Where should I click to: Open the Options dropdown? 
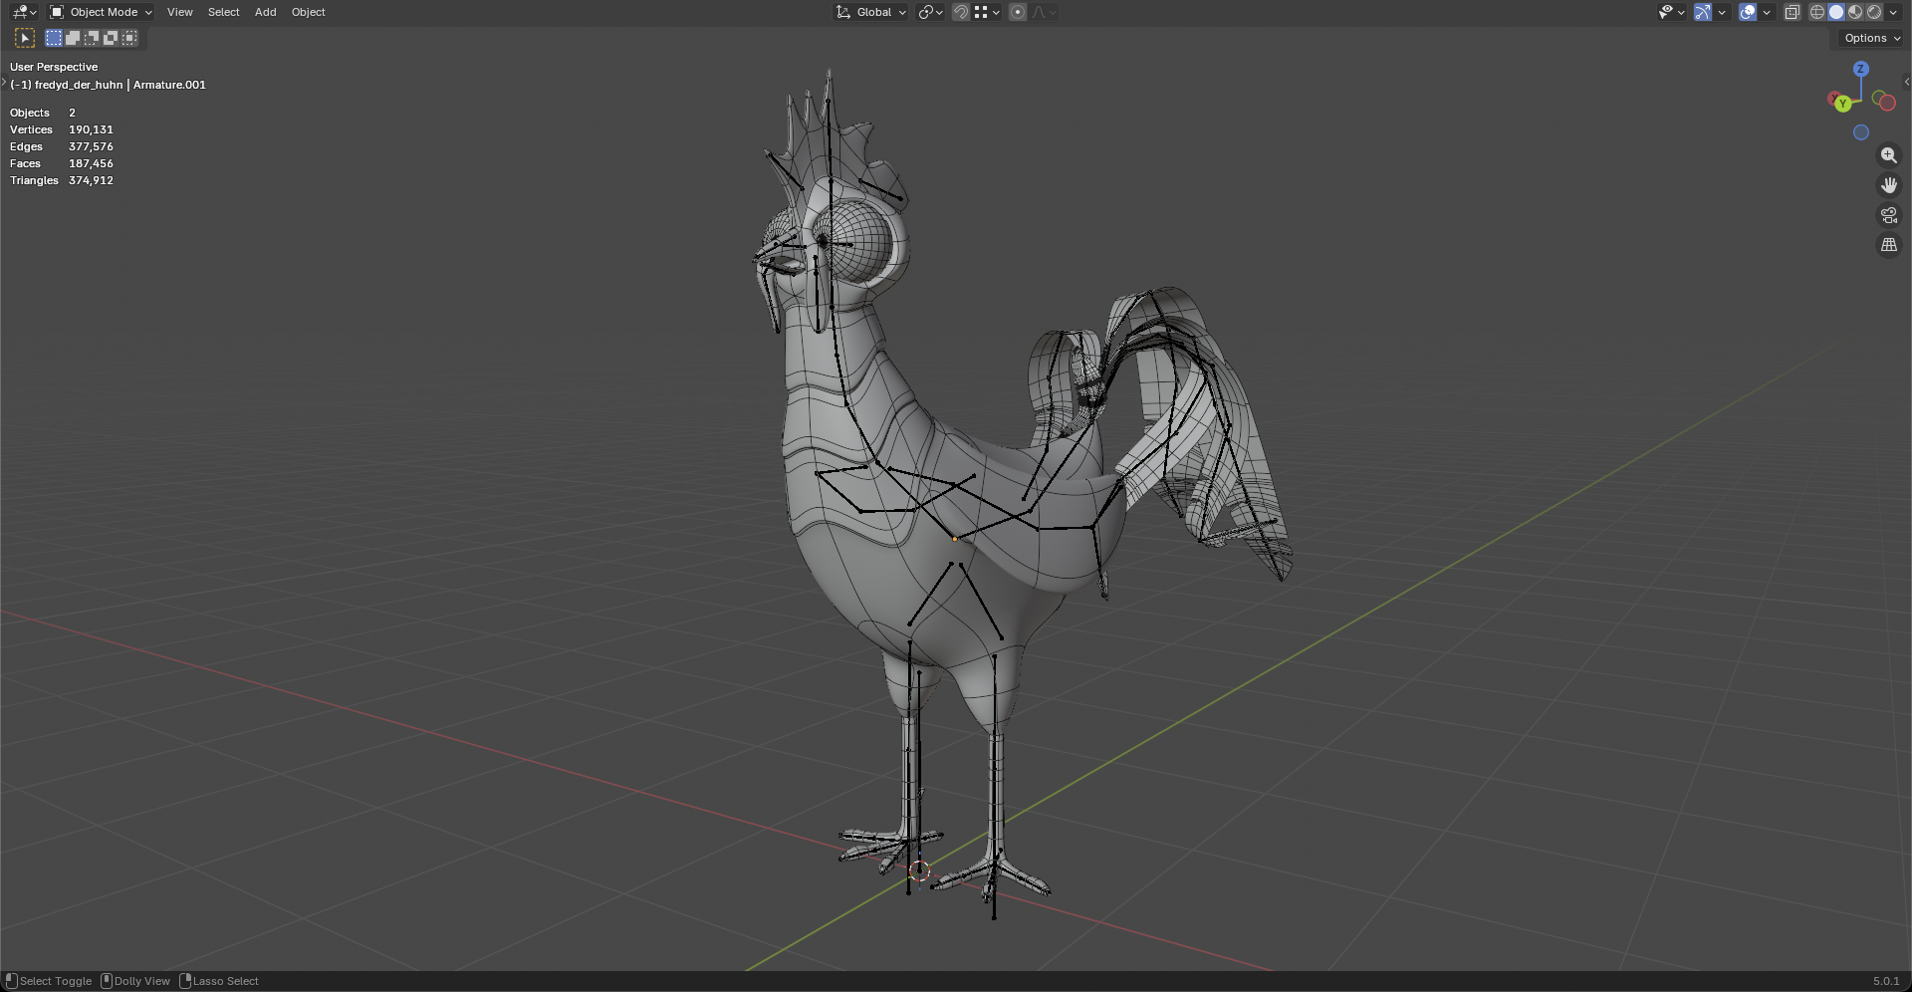point(1871,38)
